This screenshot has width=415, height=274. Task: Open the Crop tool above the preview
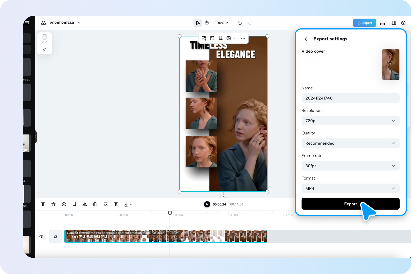tap(220, 38)
